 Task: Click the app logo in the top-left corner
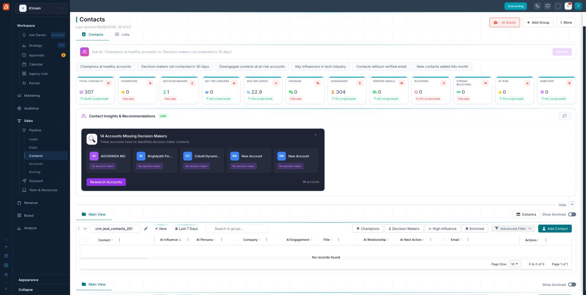coord(6,6)
